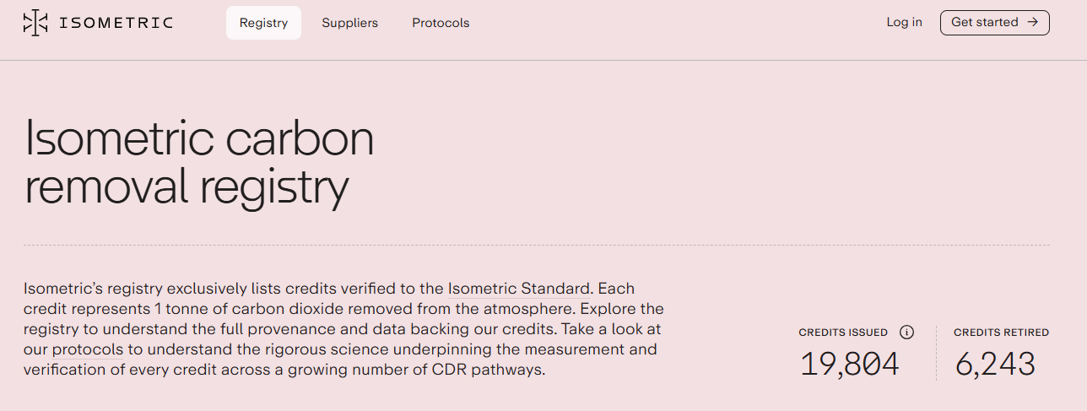Click the Log in link
This screenshot has height=411, width=1087.
(904, 22)
